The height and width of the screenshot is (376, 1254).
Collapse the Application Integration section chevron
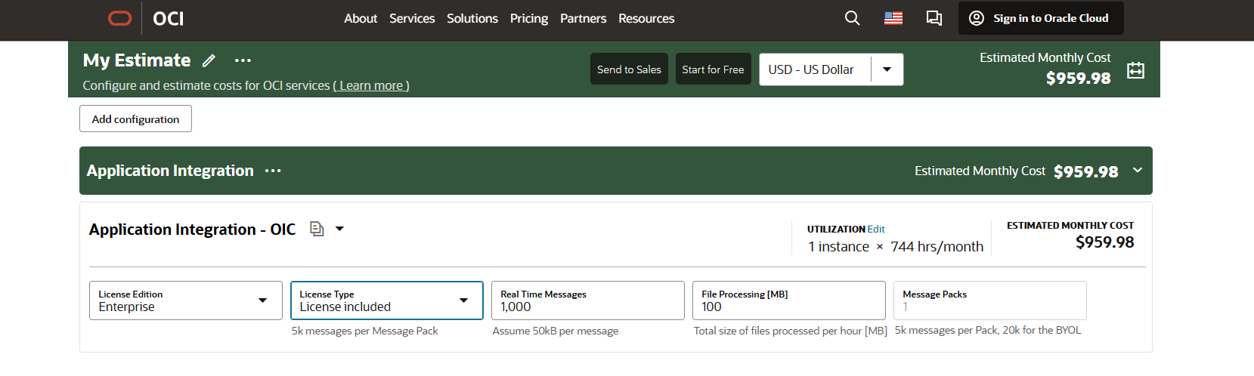pyautogui.click(x=1138, y=171)
